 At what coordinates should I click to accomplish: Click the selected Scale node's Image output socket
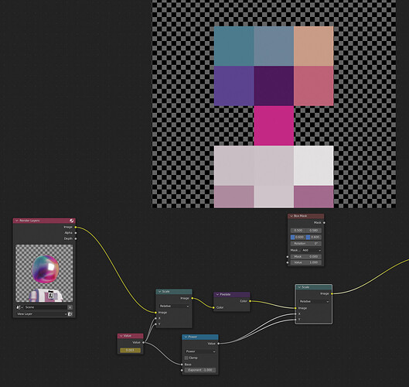pyautogui.click(x=332, y=294)
